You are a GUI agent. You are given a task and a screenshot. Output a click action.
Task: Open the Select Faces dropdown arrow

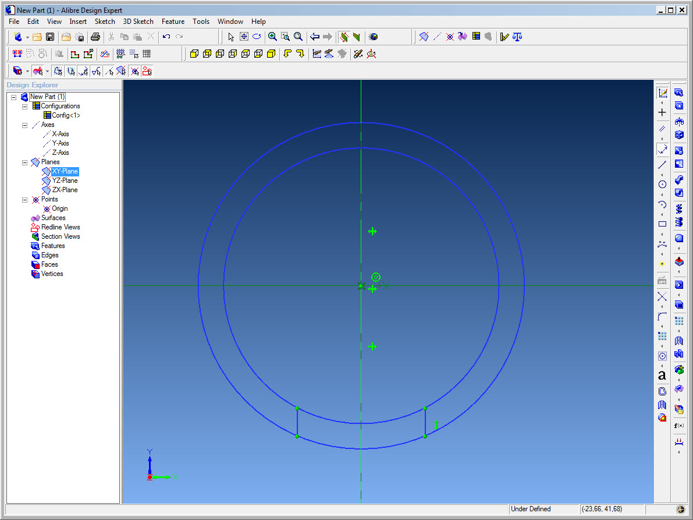point(47,71)
